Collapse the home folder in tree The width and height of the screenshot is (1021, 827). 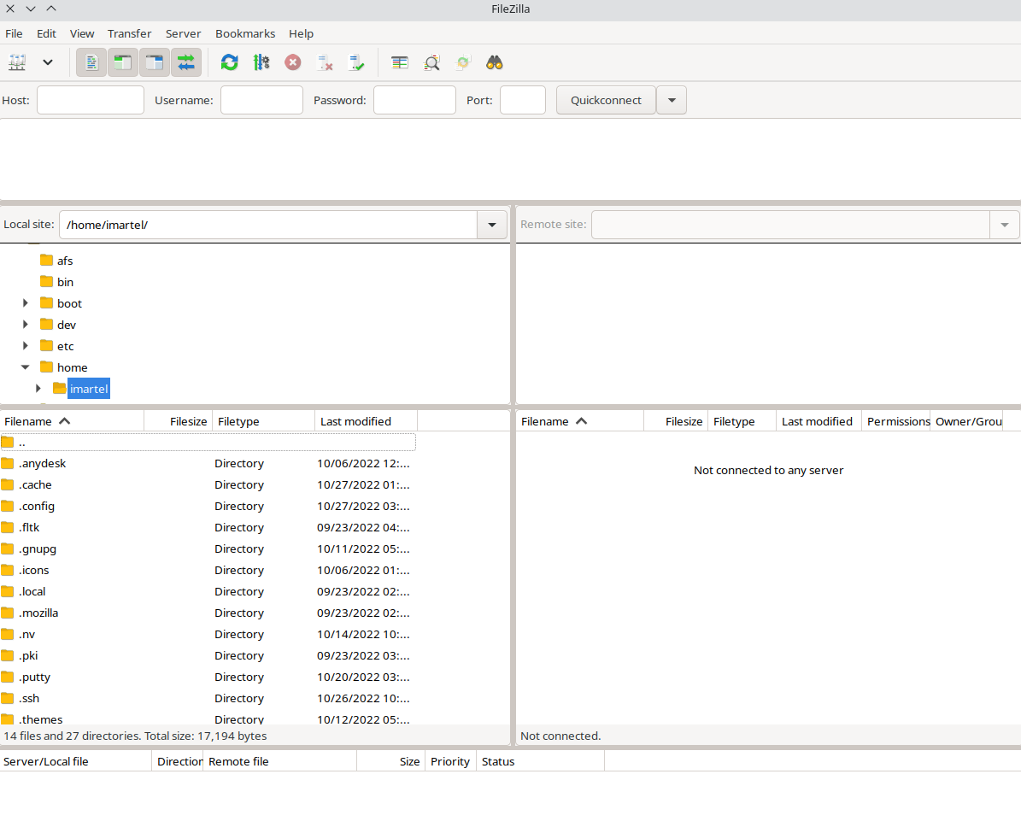point(26,367)
